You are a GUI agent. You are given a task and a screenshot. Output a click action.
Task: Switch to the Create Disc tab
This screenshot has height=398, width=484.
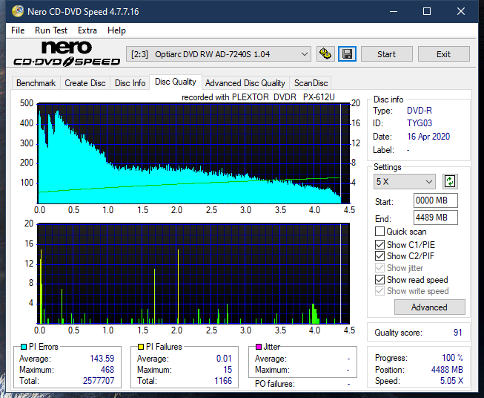tap(85, 83)
